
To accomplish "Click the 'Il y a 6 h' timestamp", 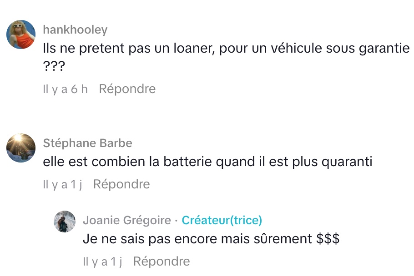I will (x=65, y=89).
